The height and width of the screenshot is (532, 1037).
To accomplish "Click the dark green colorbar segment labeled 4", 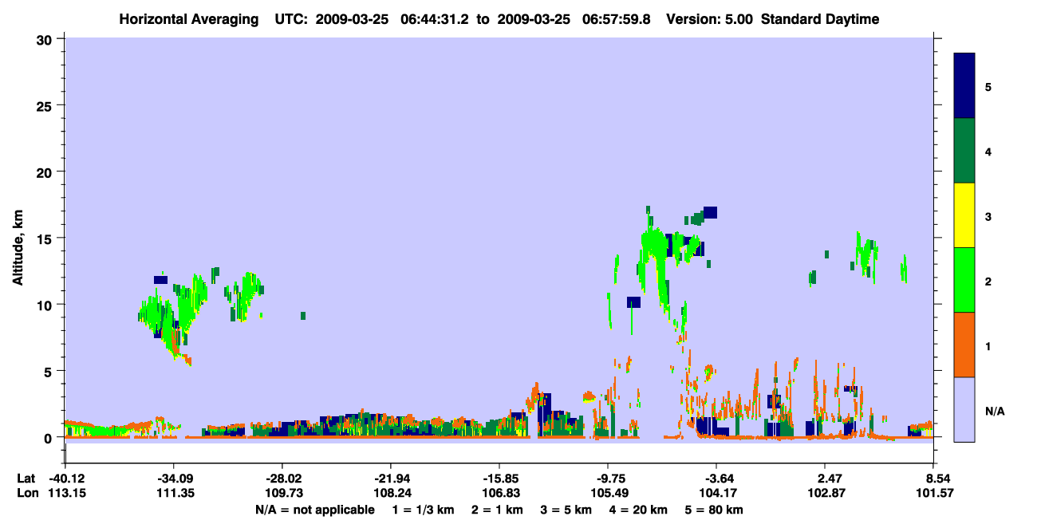I will [x=964, y=151].
